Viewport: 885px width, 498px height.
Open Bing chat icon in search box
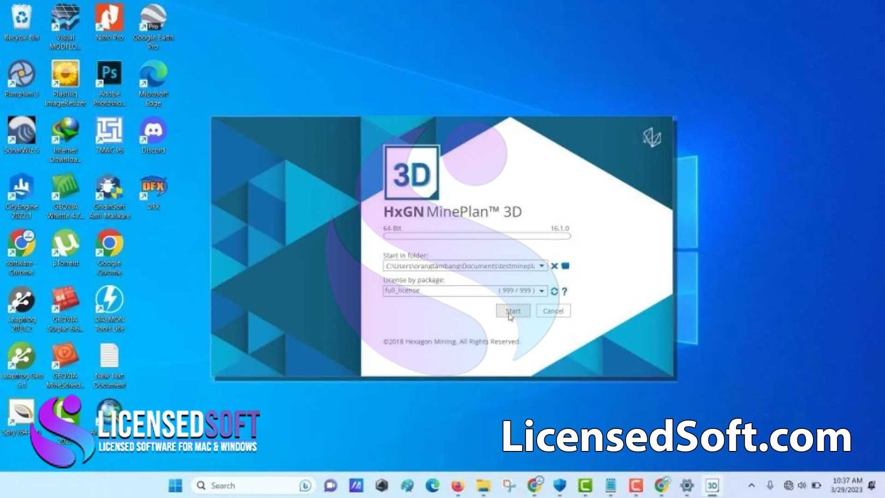(x=305, y=485)
